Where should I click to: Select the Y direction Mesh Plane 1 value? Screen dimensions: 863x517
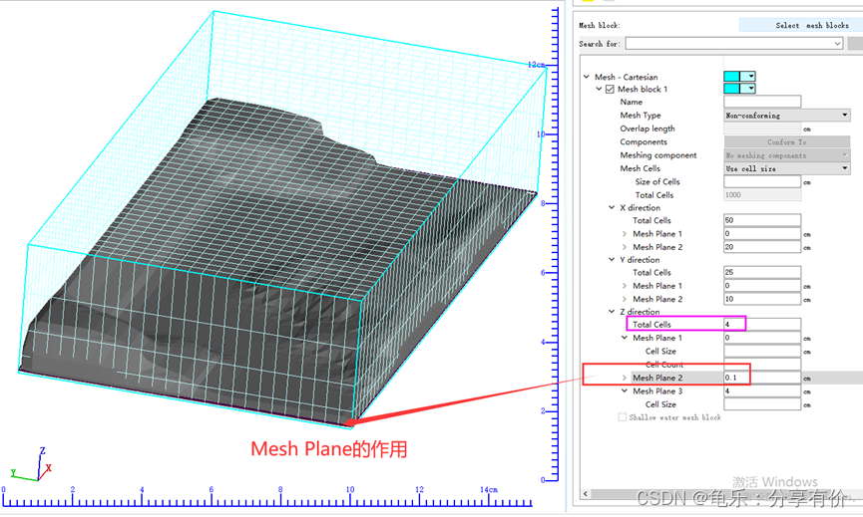coord(762,286)
